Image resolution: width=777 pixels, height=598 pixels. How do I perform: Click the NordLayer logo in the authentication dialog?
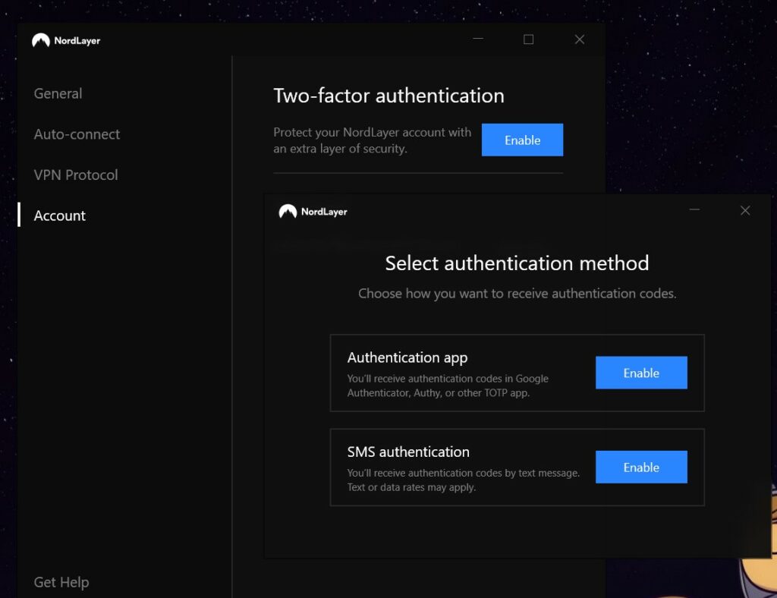pos(313,212)
